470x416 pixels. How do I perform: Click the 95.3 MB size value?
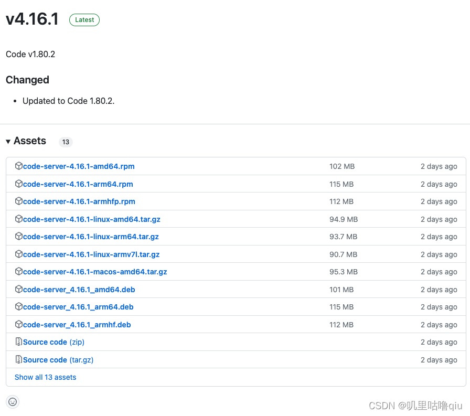344,272
